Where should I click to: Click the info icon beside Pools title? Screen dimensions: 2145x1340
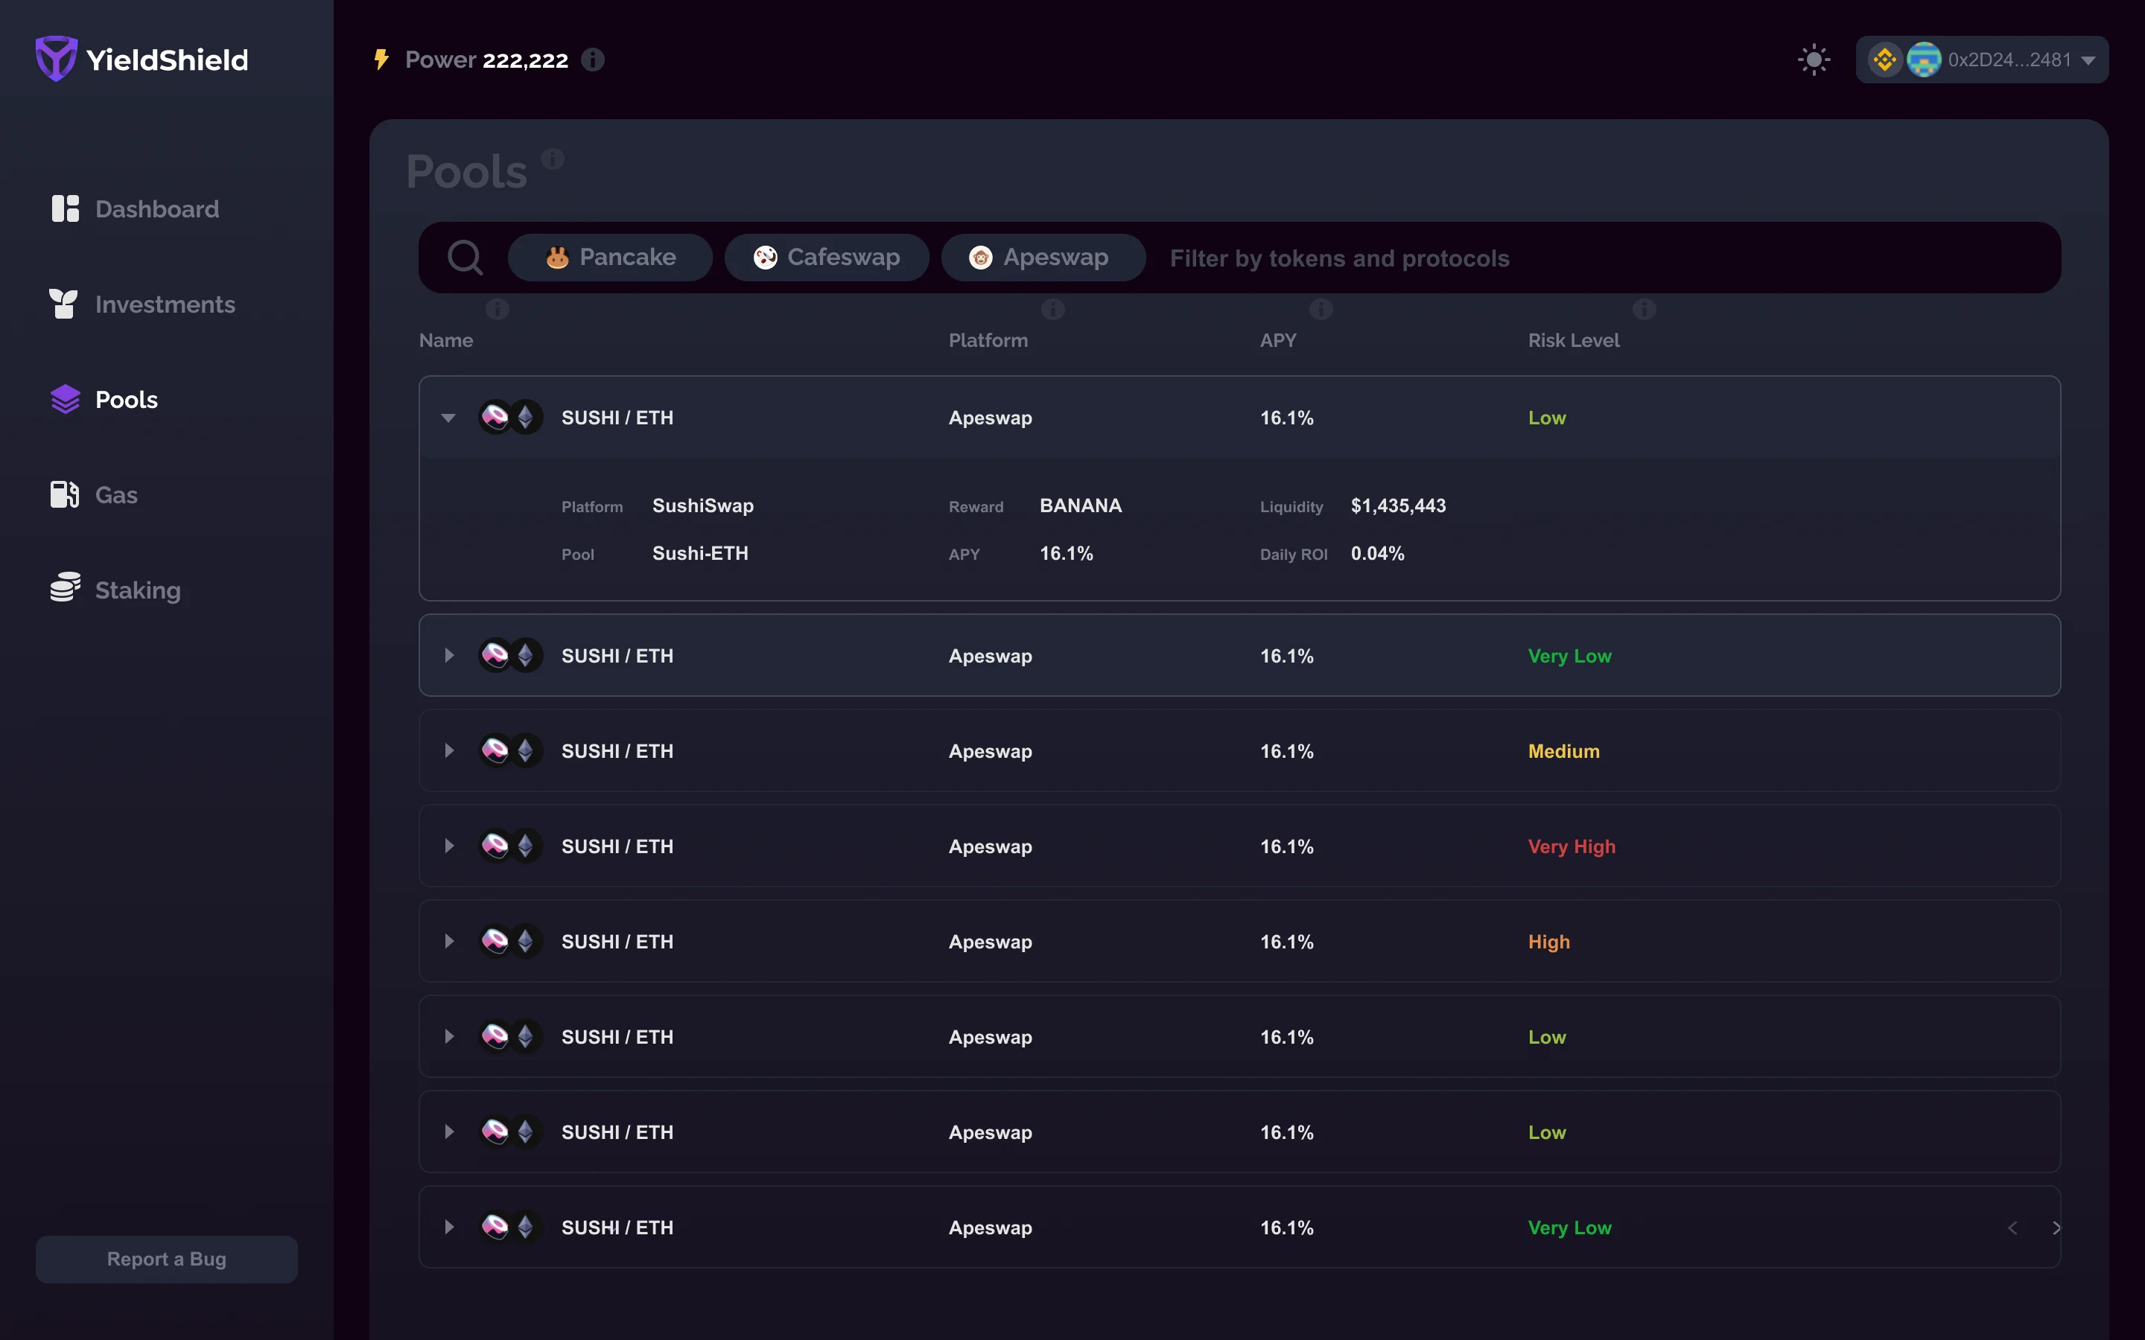(x=553, y=159)
